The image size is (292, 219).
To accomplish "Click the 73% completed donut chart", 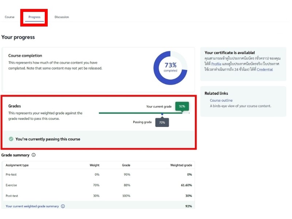I will click(x=170, y=68).
